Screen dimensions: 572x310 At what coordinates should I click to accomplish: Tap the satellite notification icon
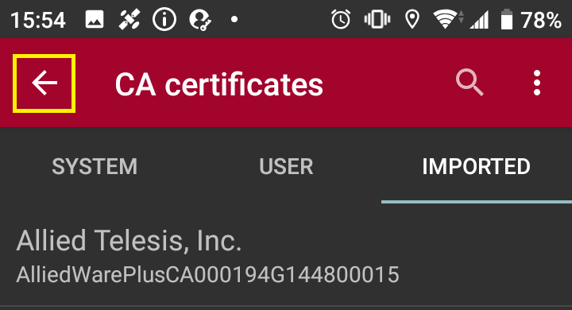pyautogui.click(x=129, y=19)
